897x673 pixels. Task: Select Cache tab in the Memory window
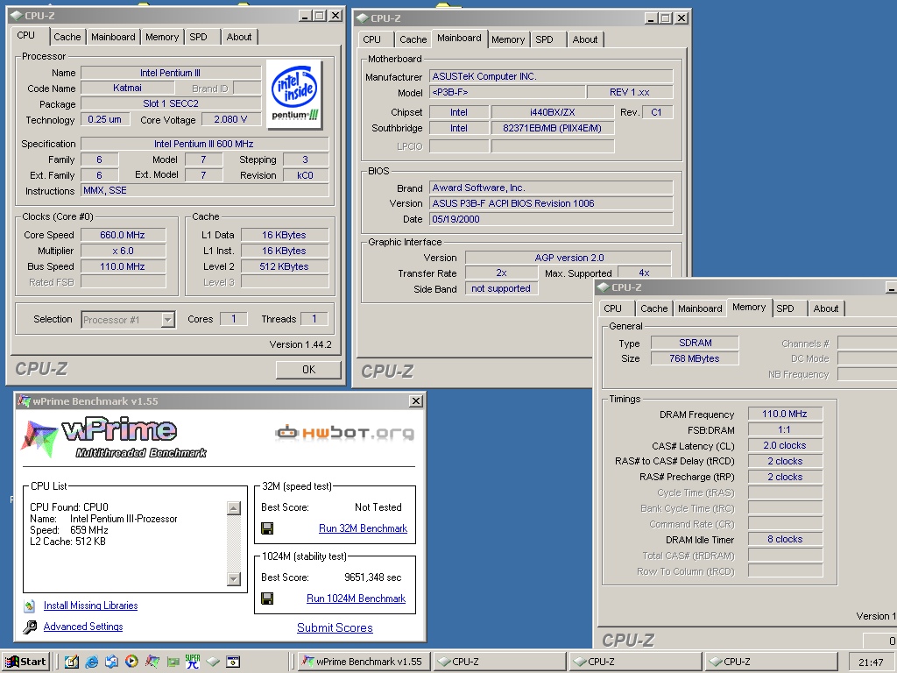pos(653,308)
